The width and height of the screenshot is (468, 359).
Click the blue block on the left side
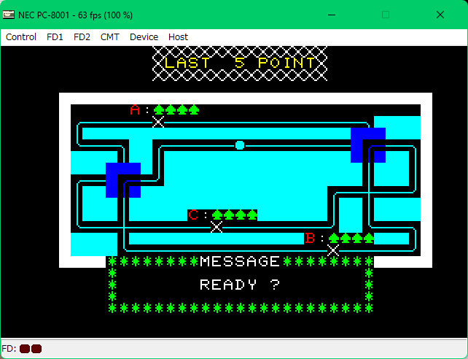tap(122, 179)
